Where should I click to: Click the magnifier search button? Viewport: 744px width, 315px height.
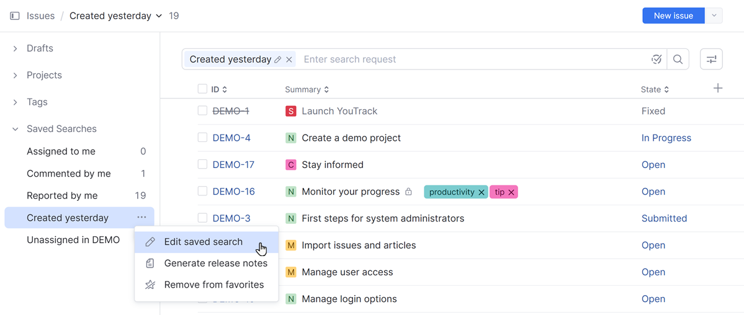pyautogui.click(x=678, y=60)
